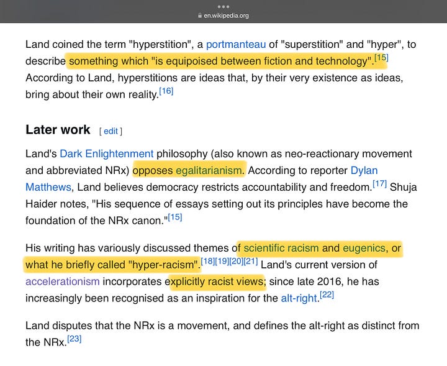
Task: Click the quoted word "hyperstition"
Action: [x=160, y=45]
